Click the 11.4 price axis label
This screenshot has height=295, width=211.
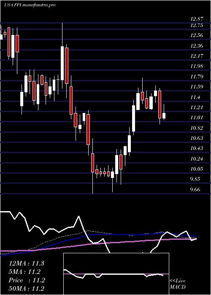[x=195, y=97]
